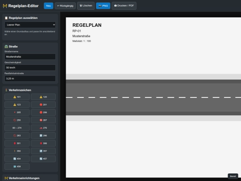Add the 267 no-entry sign
Screen dimensions: 241x181
(x=43, y=120)
